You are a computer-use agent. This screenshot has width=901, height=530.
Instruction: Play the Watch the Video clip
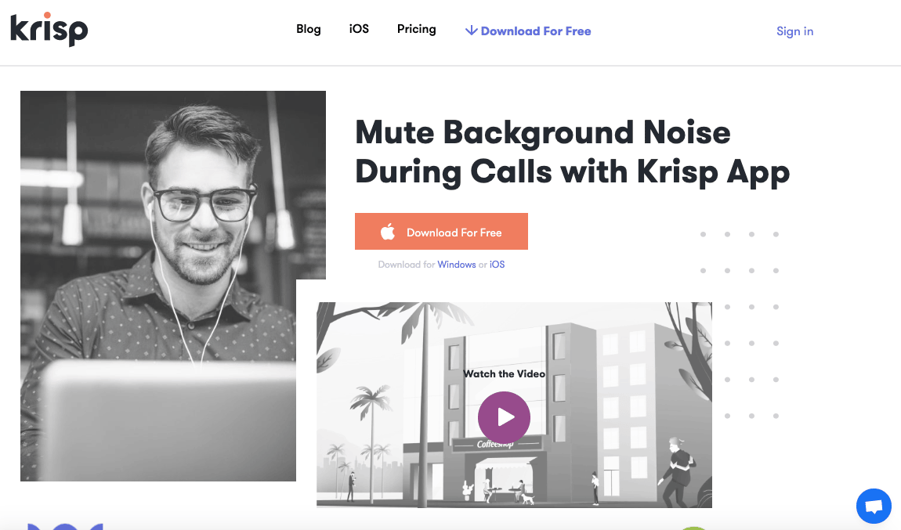504,417
